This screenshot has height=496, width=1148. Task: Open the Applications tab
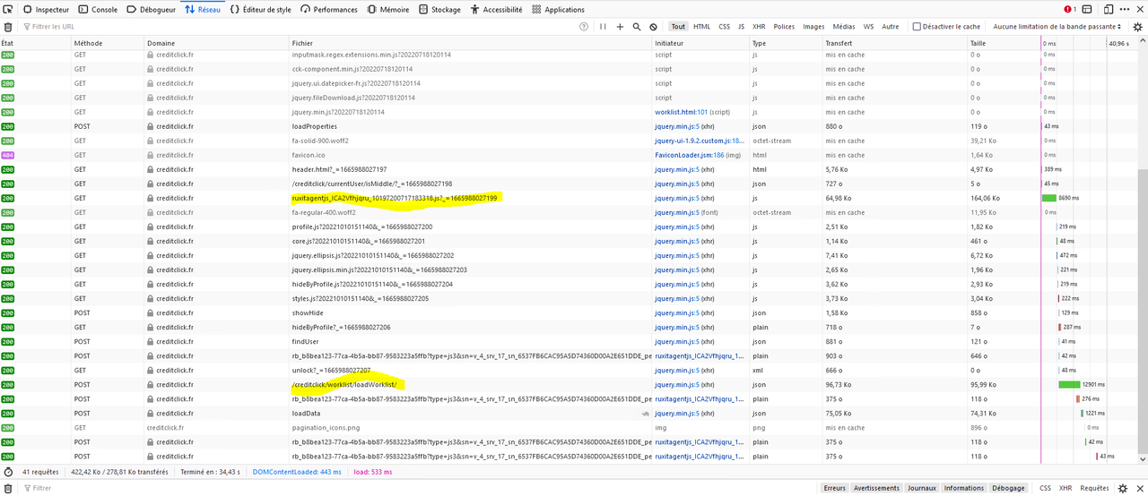[x=558, y=9]
